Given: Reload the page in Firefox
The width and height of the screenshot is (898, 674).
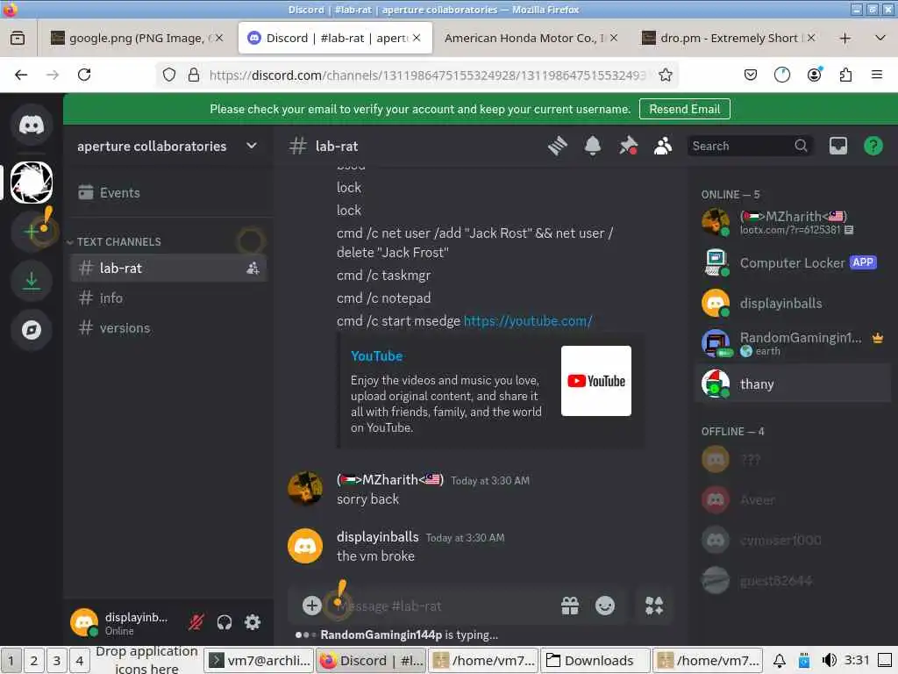Looking at the screenshot, I should click(84, 75).
